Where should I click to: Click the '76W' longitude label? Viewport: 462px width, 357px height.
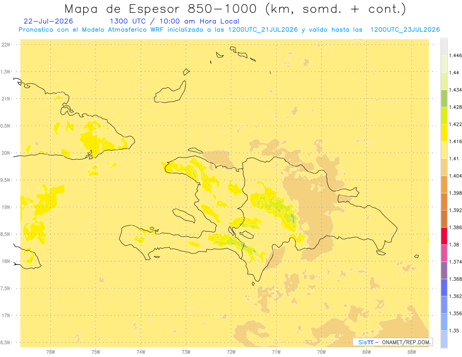(x=50, y=352)
